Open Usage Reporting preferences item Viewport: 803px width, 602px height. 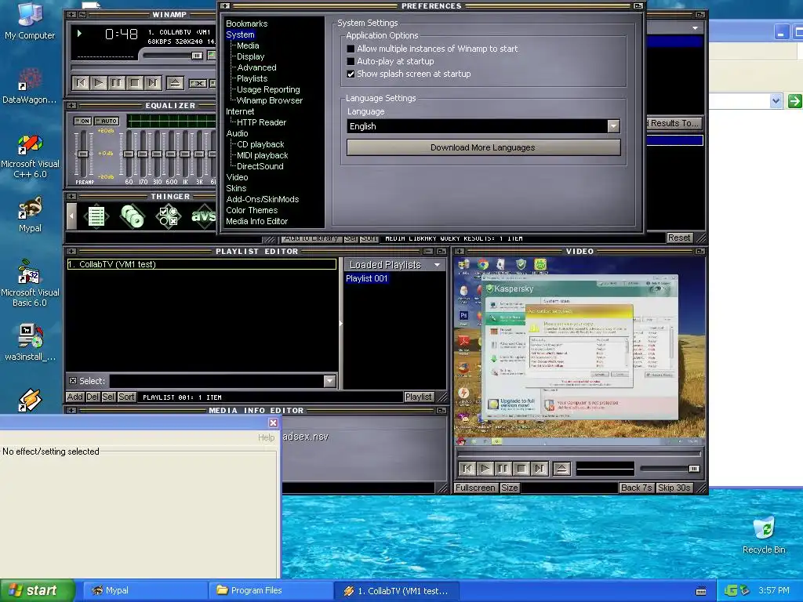pyautogui.click(x=268, y=89)
